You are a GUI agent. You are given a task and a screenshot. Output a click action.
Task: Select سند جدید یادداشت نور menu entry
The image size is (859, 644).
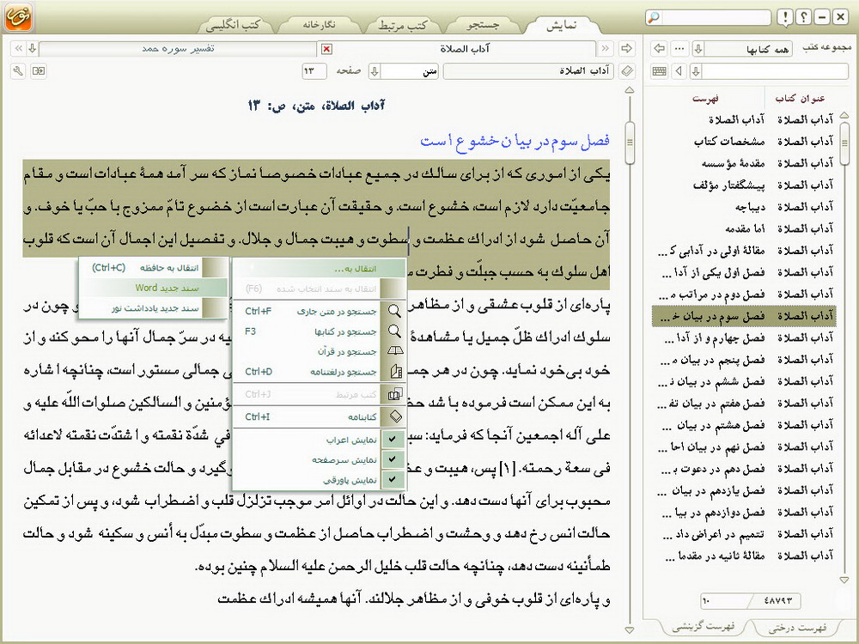tap(154, 307)
